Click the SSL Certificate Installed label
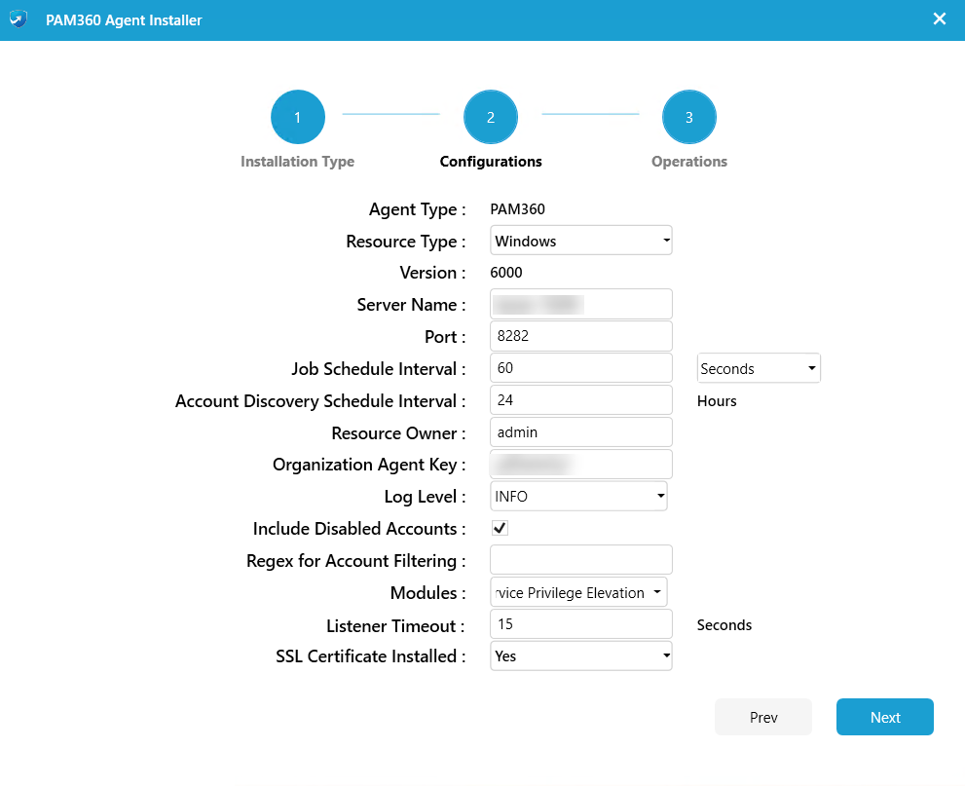Image resolution: width=965 pixels, height=786 pixels. click(370, 656)
